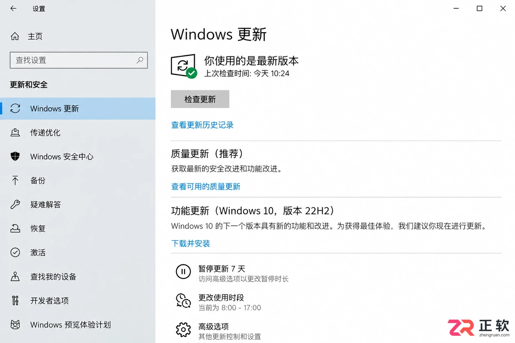Maximize the Settings window

pos(480,9)
